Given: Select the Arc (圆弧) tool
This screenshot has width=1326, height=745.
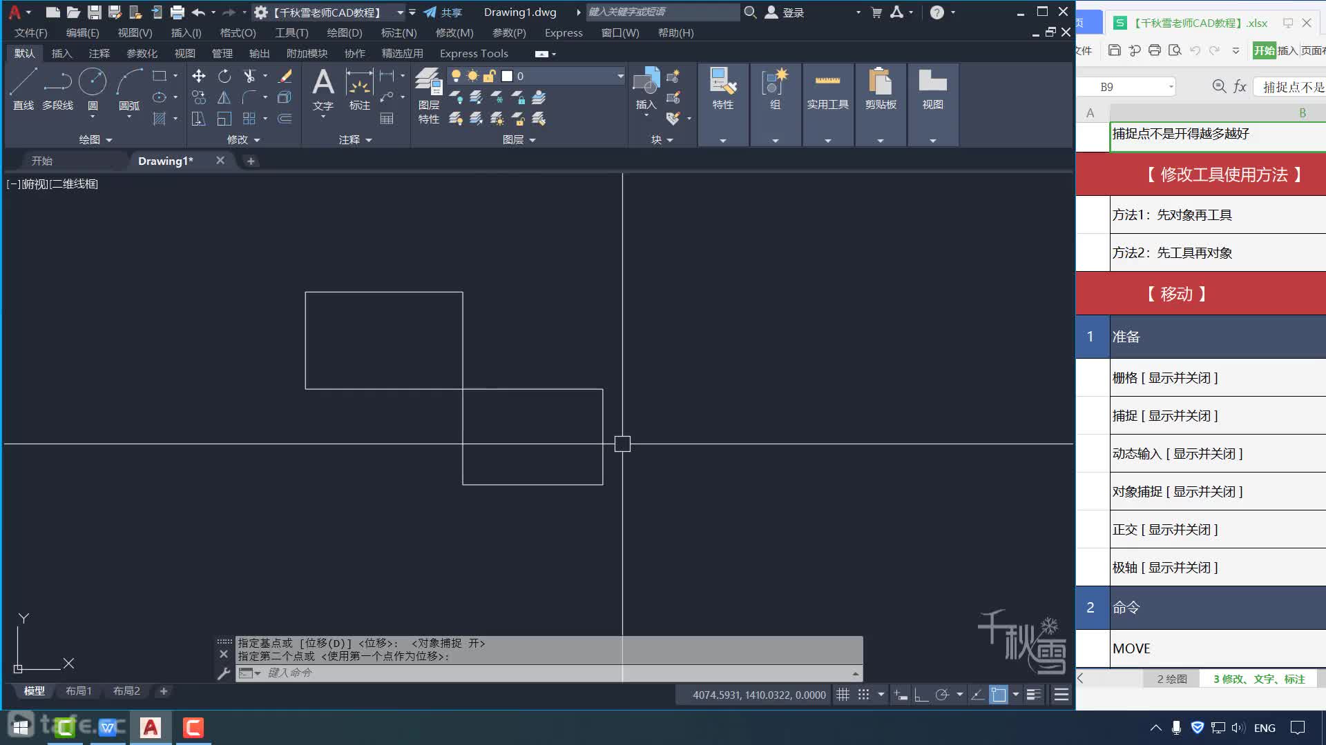Looking at the screenshot, I should (x=129, y=88).
